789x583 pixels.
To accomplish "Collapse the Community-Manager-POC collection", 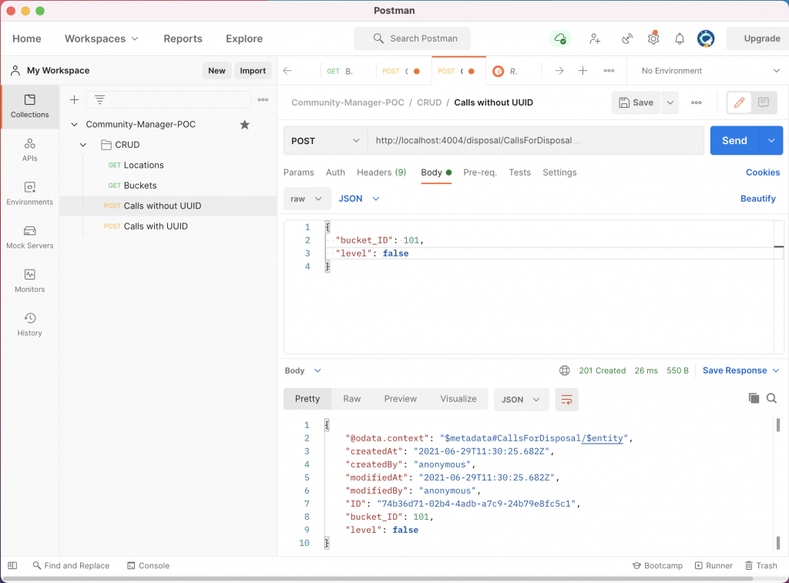I will [75, 124].
